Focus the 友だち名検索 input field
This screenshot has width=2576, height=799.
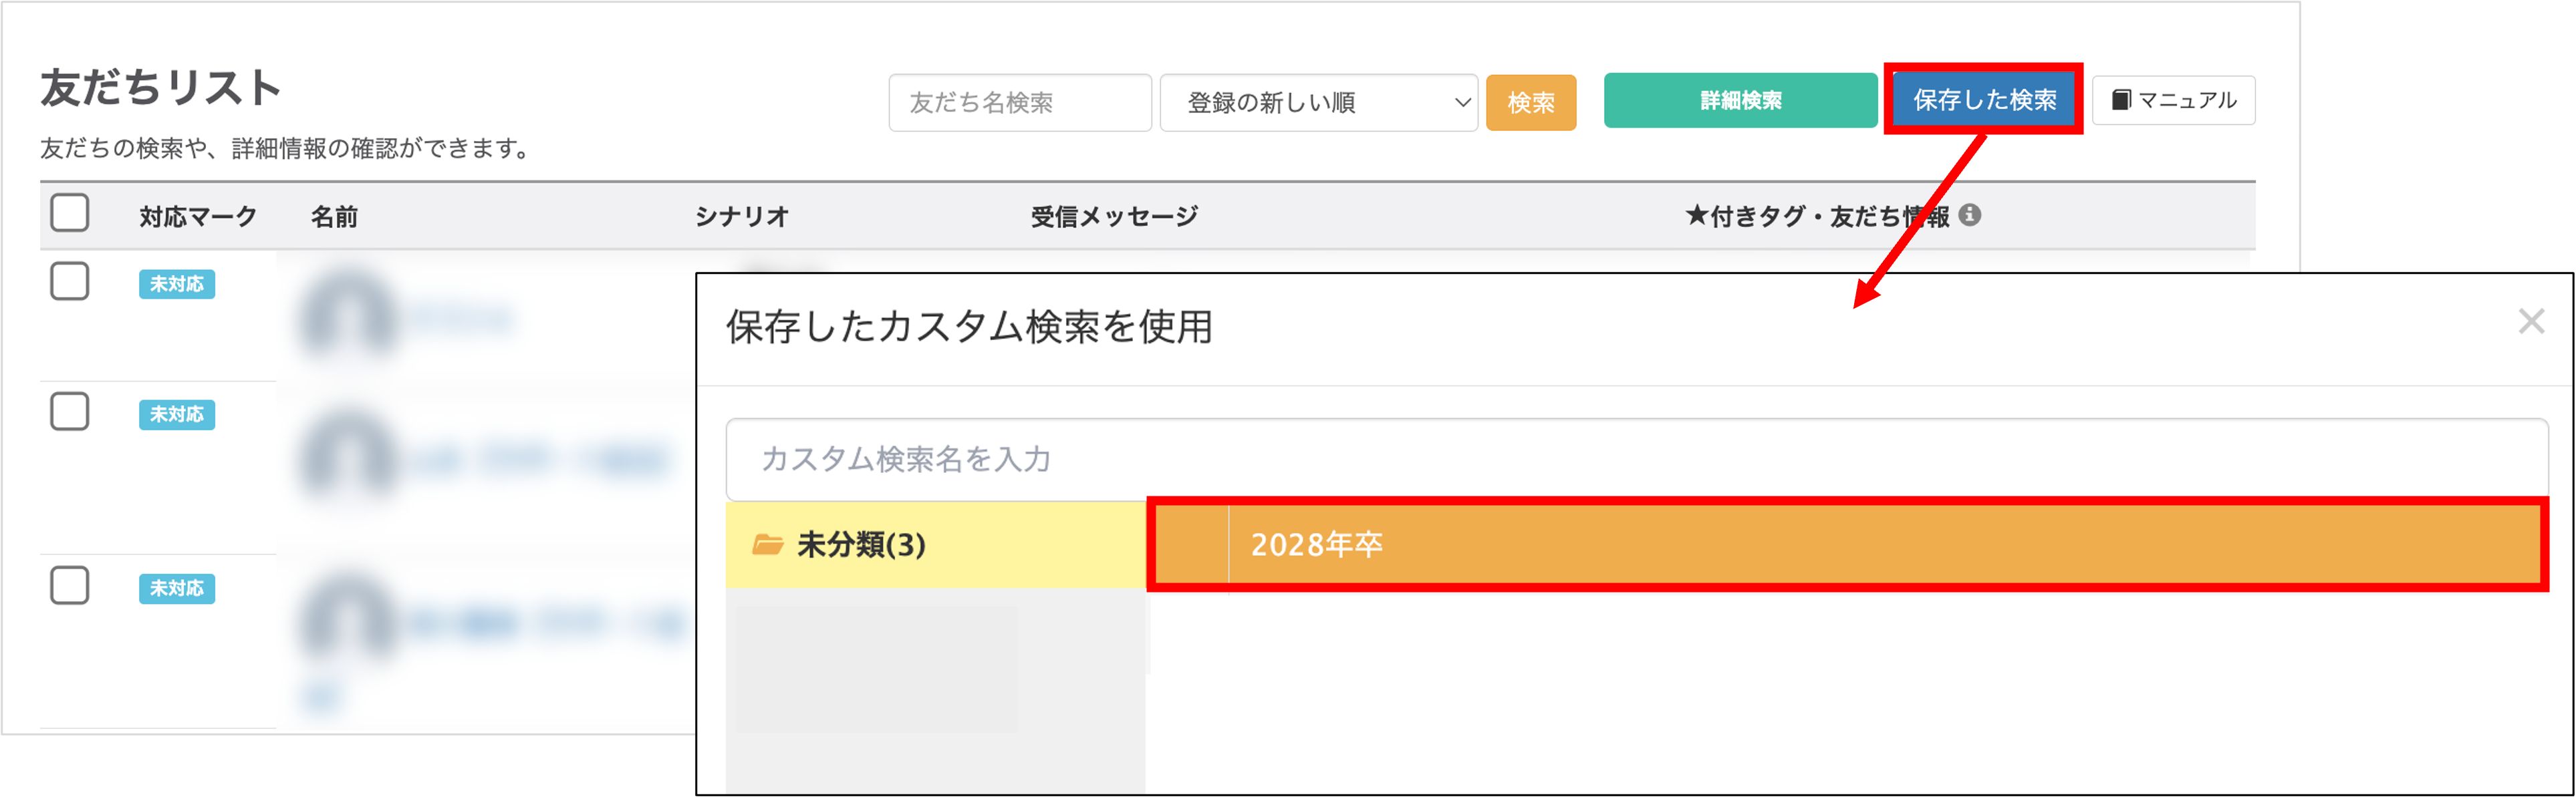click(x=1019, y=102)
